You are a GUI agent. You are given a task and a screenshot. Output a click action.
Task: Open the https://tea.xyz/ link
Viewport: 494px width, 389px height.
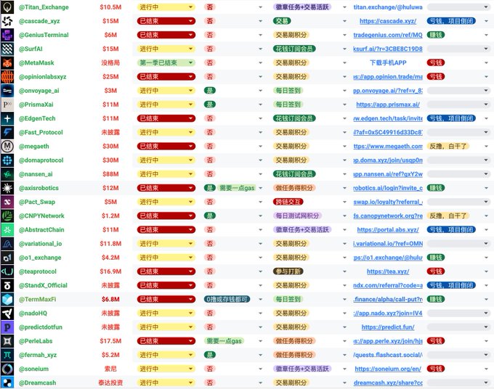tap(388, 271)
